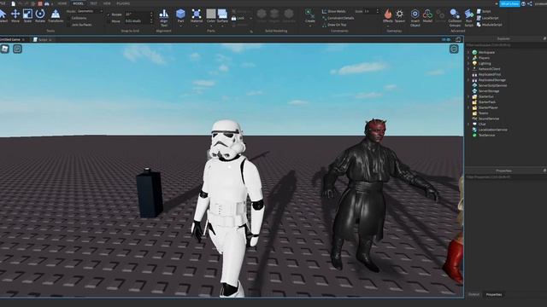Select the Rotate tool
Screen dimensions: 547x307
(40, 15)
